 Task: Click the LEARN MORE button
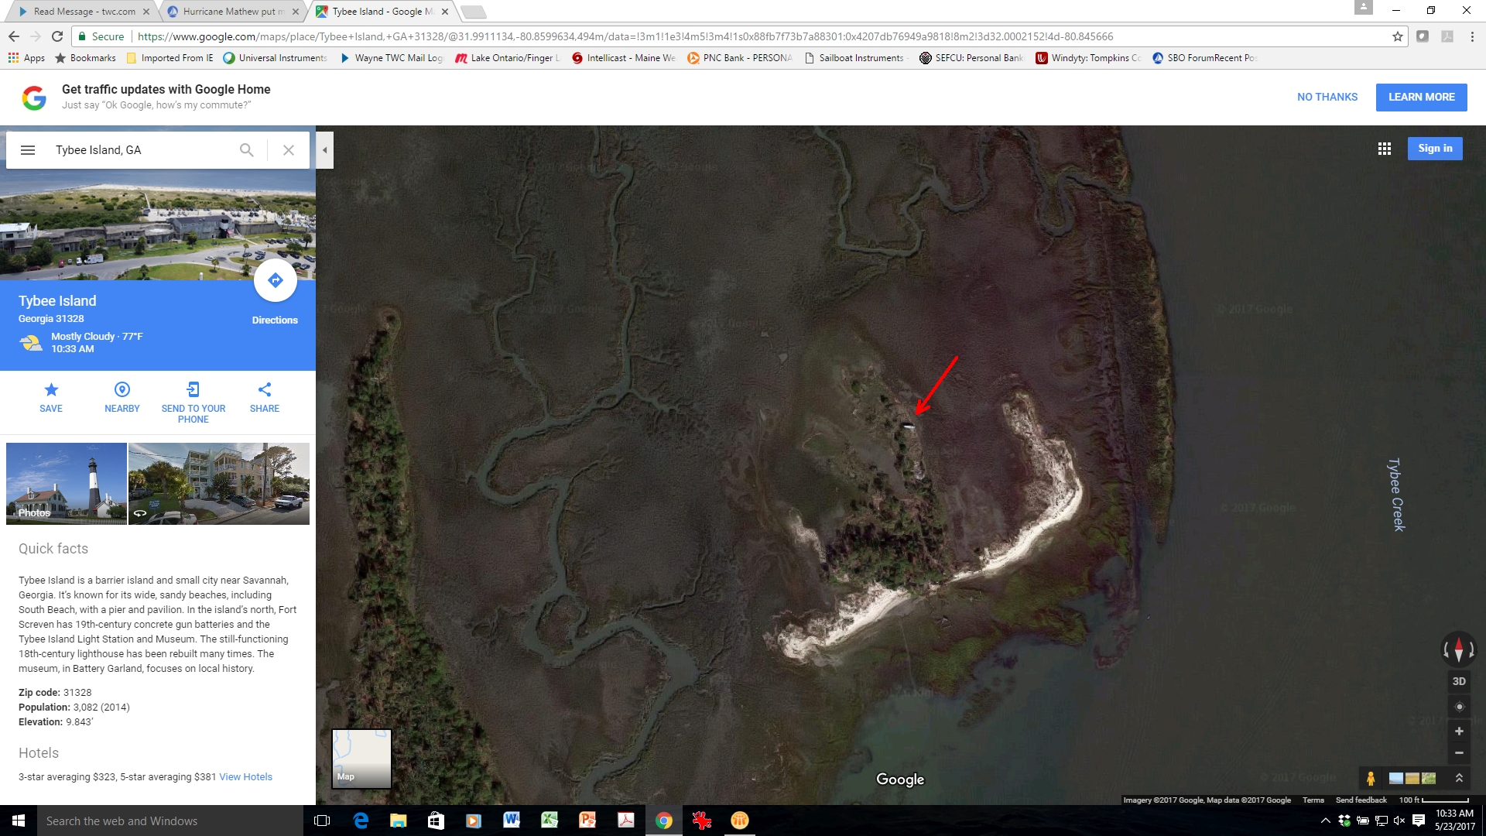[x=1421, y=98]
